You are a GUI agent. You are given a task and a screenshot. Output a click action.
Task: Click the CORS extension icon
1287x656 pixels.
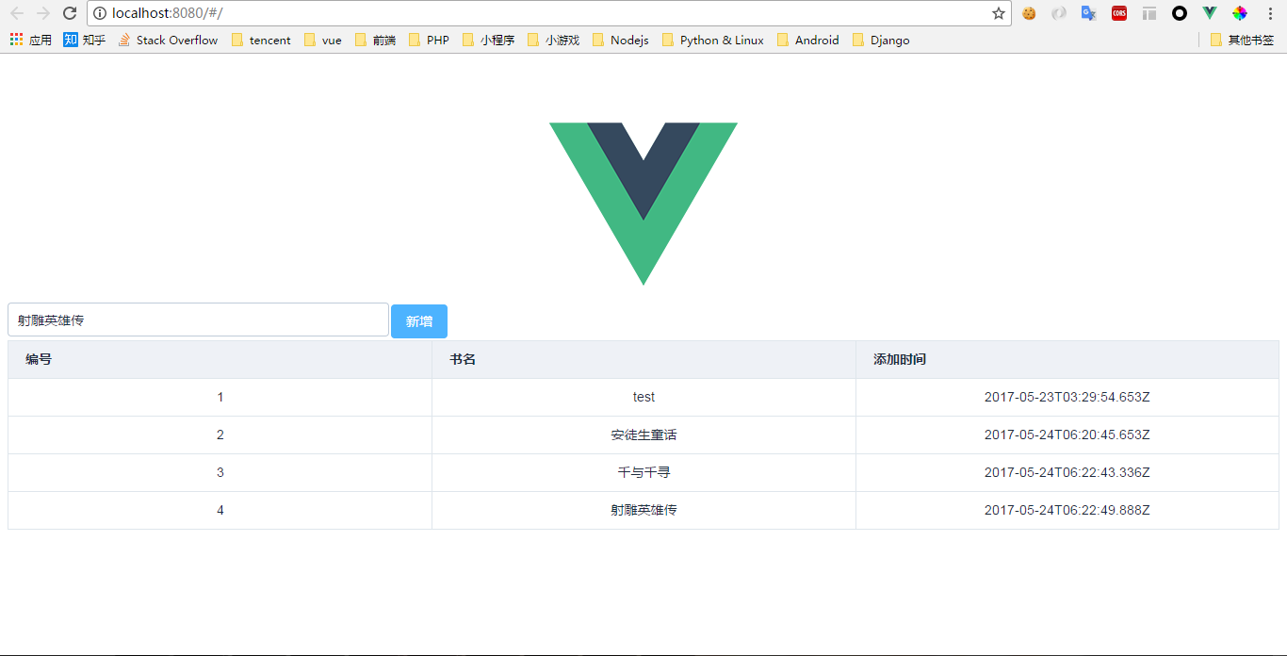1118,13
